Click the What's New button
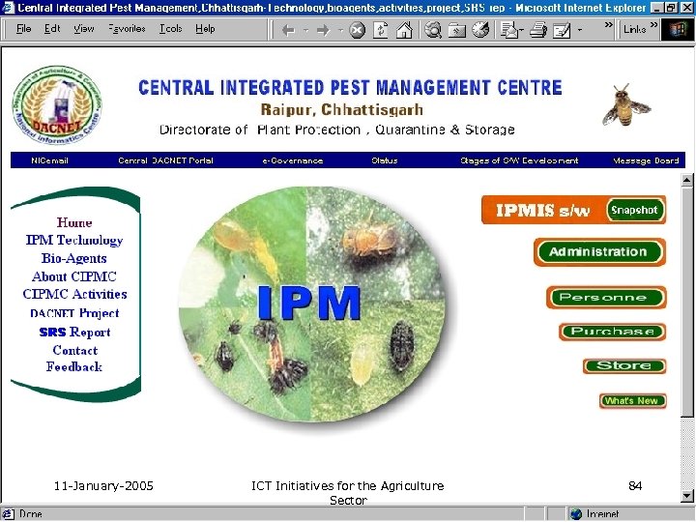 tap(632, 401)
